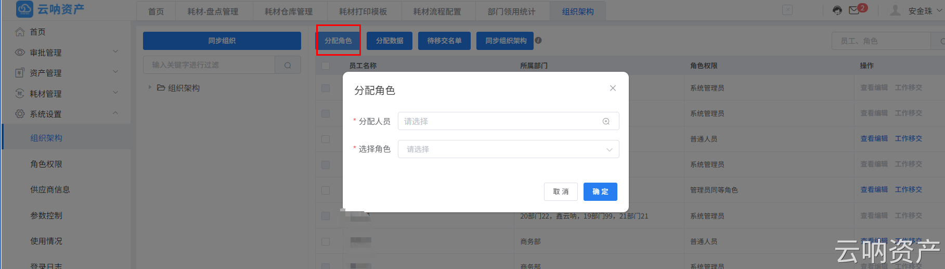Click the 云呐资产 cloud logo icon
Screen dimensions: 945x269
(24, 9)
